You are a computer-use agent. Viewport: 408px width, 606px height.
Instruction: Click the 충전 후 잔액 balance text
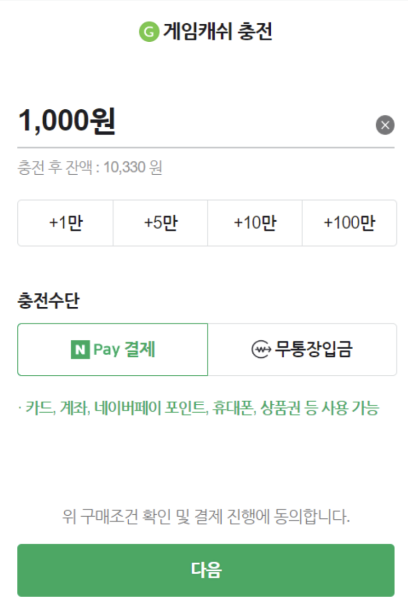pos(90,168)
